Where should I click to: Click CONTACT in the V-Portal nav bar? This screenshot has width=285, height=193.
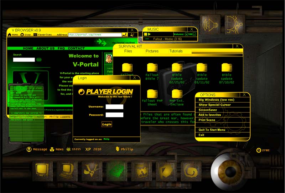coord(76,48)
